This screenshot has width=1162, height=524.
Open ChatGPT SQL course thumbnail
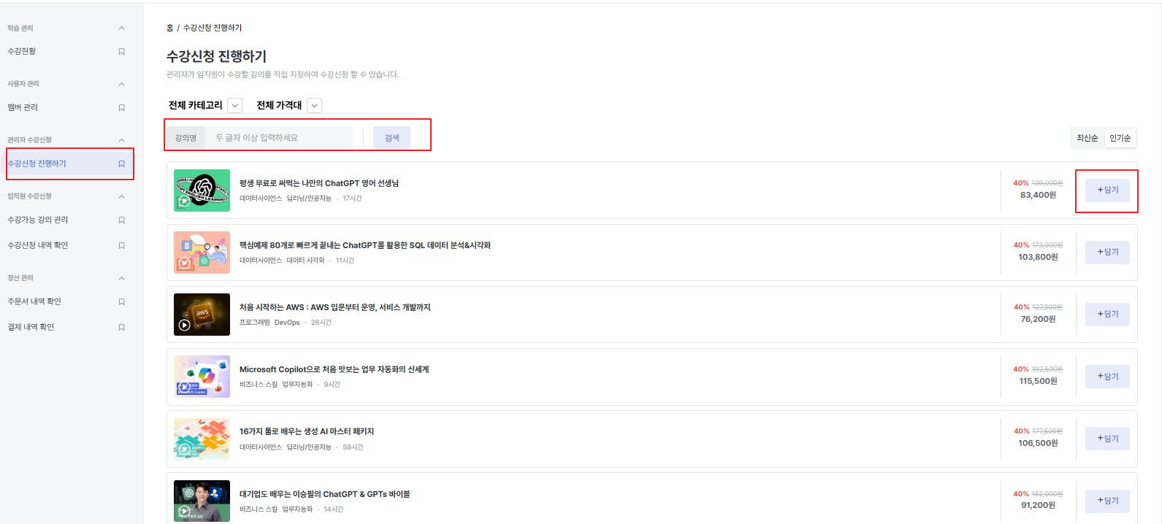click(x=202, y=253)
